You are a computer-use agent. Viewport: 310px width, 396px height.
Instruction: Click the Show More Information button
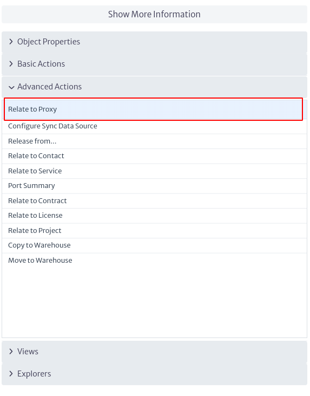coord(154,15)
